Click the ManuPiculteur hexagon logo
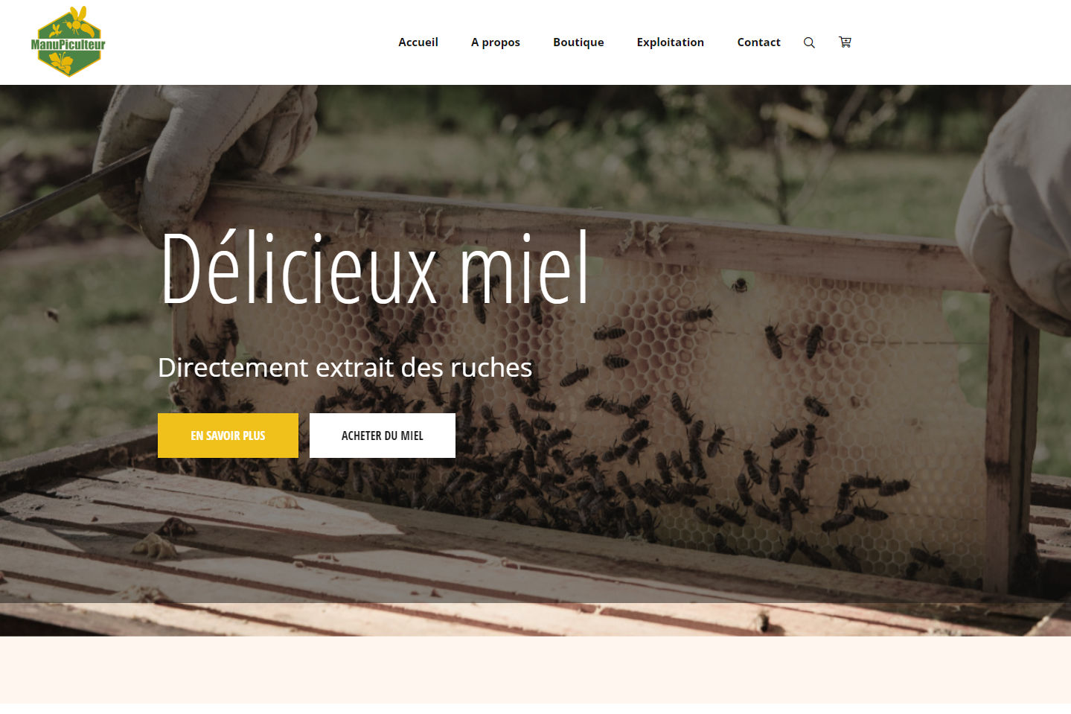 68,42
